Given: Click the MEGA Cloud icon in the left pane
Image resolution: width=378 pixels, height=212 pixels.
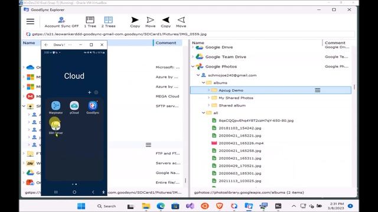Looking at the screenshot, I should pyautogui.click(x=30, y=97).
